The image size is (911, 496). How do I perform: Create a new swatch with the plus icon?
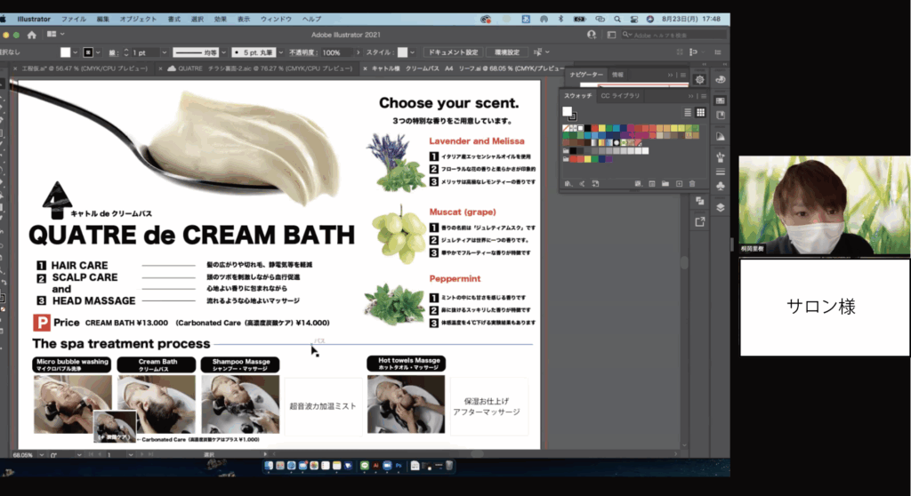point(679,183)
